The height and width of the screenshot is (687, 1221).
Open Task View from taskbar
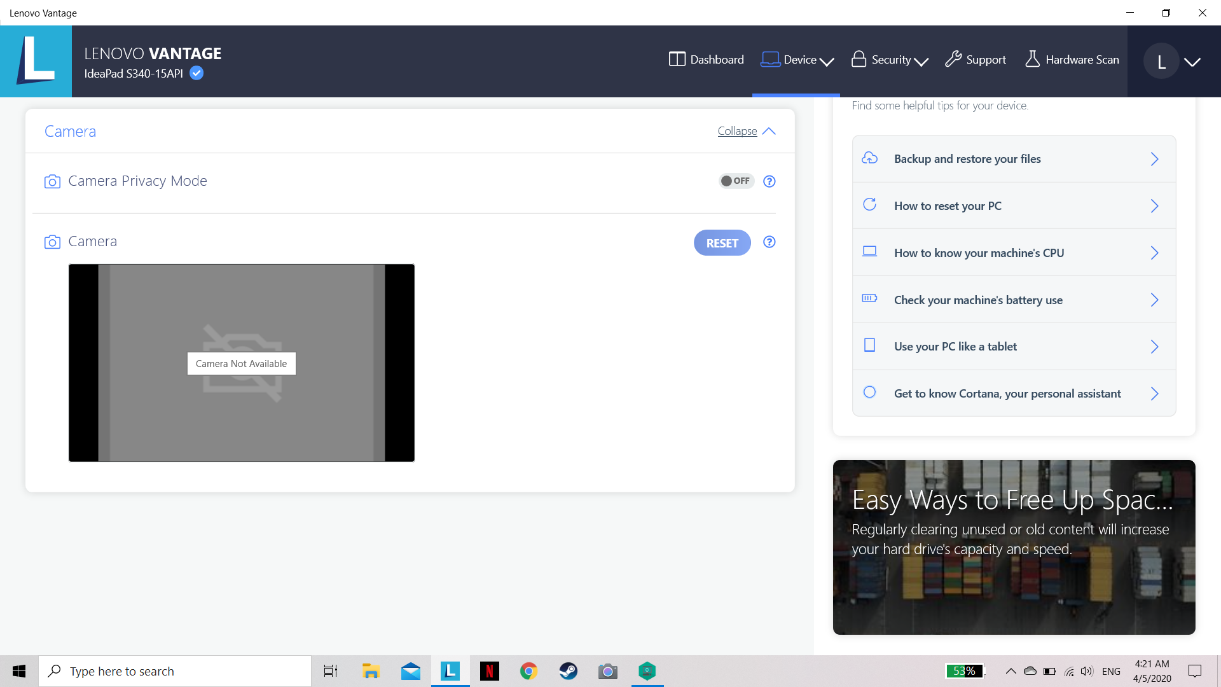pyautogui.click(x=331, y=671)
